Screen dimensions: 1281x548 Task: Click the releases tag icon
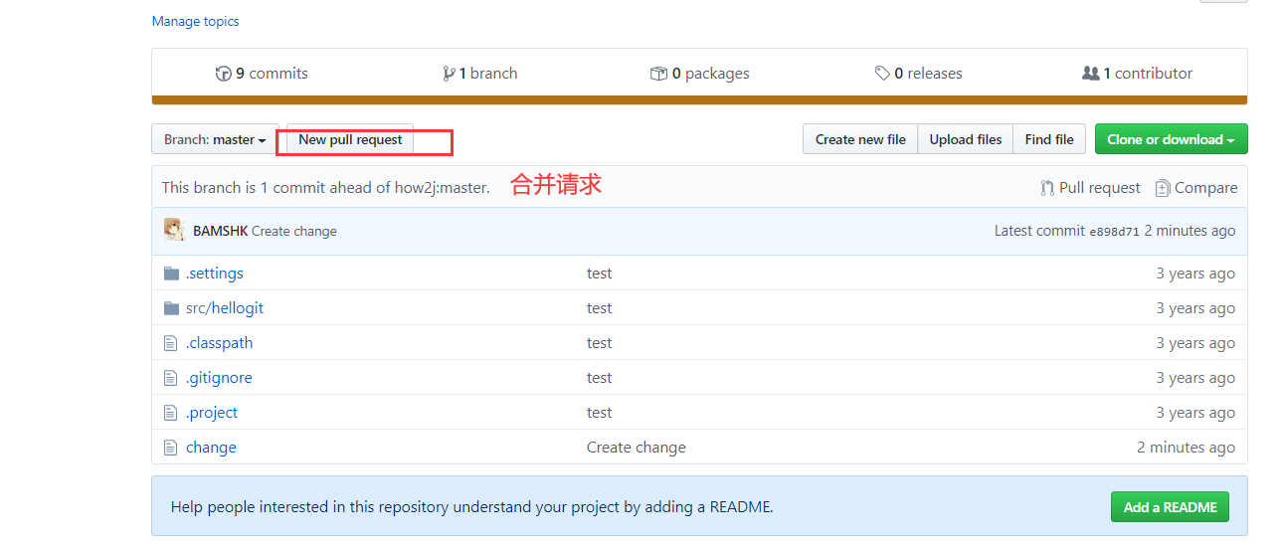pyautogui.click(x=882, y=74)
